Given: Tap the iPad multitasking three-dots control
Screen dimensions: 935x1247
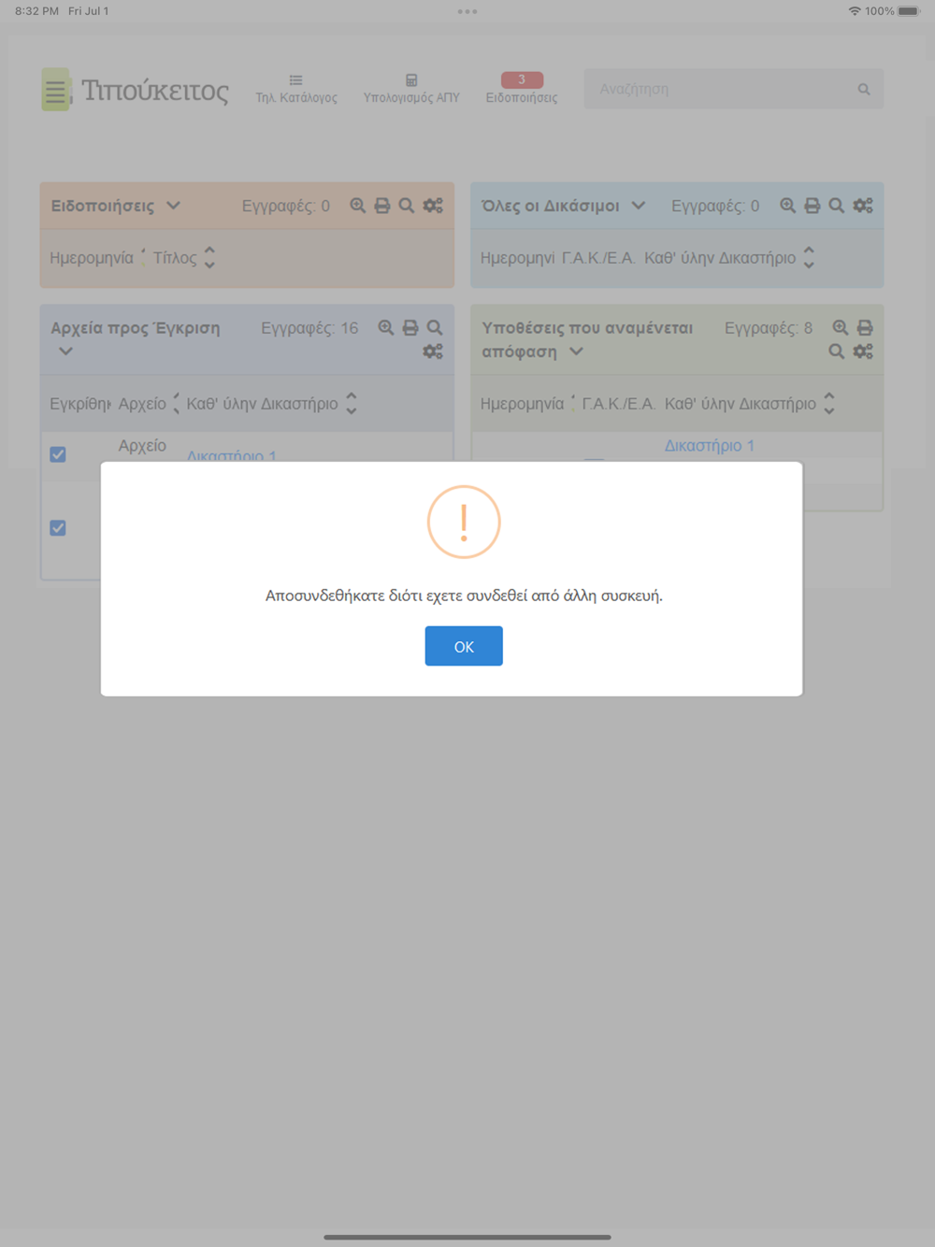Looking at the screenshot, I should [467, 11].
